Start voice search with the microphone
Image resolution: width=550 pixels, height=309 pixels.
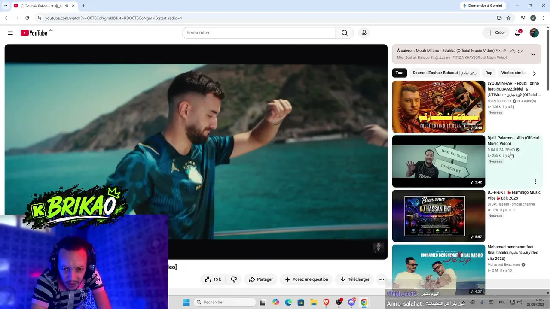point(364,33)
